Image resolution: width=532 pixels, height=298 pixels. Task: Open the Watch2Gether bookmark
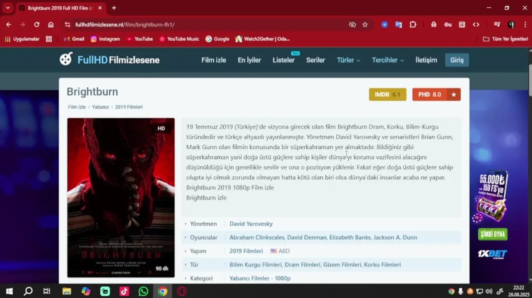coord(262,39)
